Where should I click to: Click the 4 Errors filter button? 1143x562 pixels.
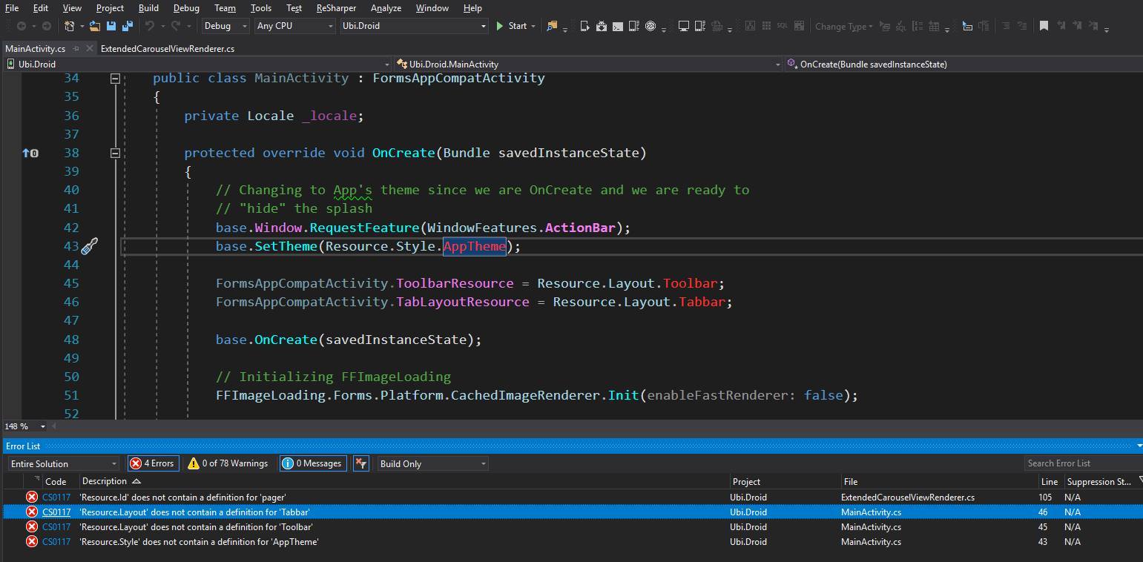pyautogui.click(x=153, y=463)
